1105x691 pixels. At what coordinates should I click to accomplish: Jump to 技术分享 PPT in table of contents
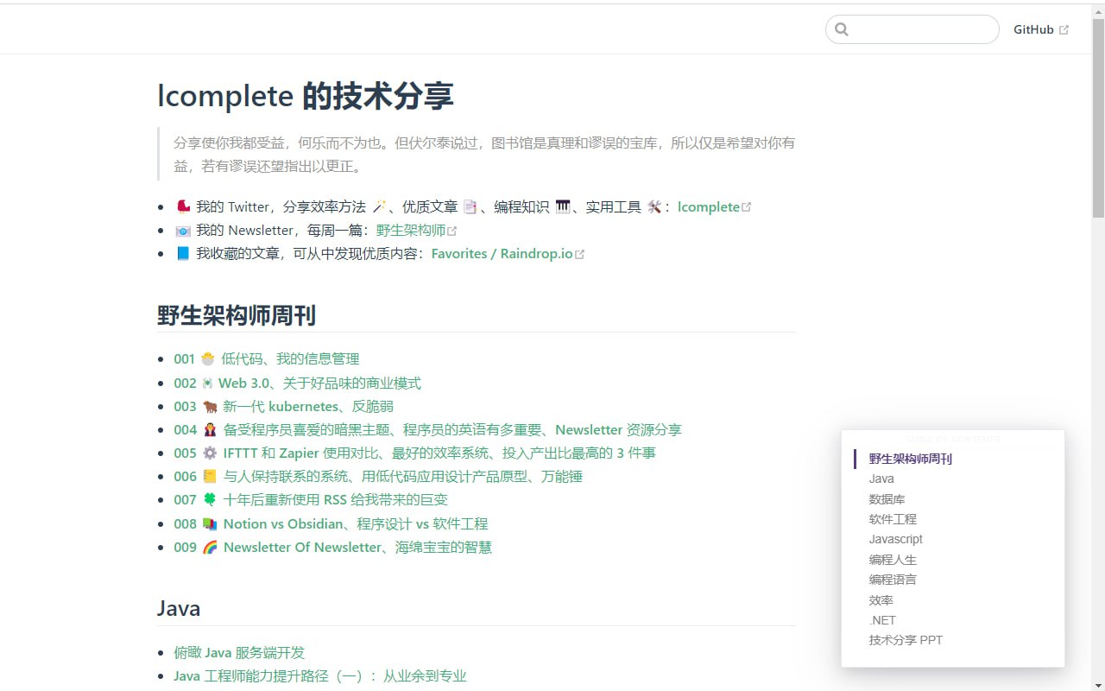pos(906,640)
